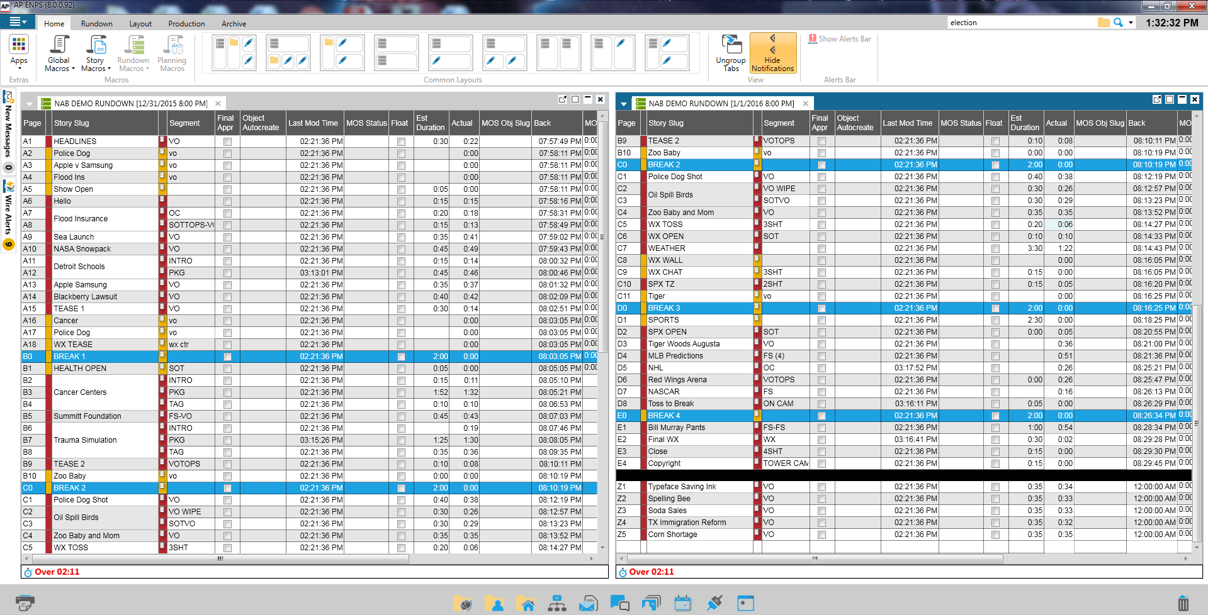
Task: Toggle Final Appr checkbox for WEATHER row
Action: click(x=821, y=248)
